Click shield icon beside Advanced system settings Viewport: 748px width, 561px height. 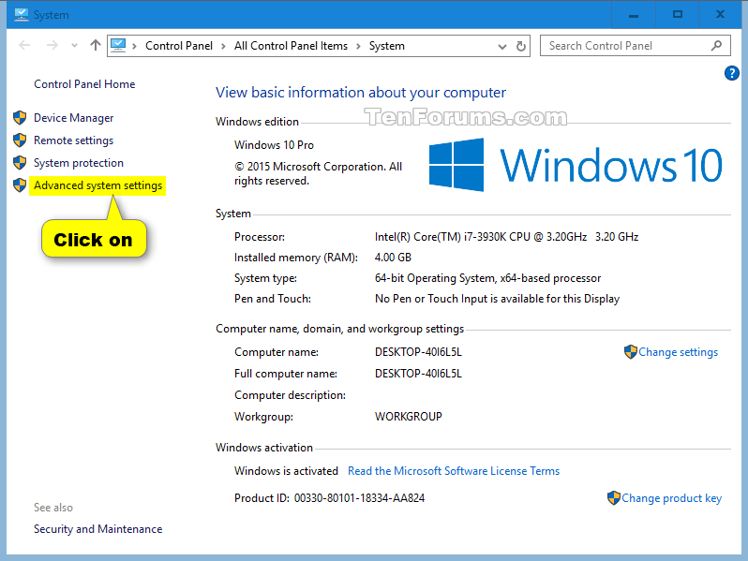[20, 185]
